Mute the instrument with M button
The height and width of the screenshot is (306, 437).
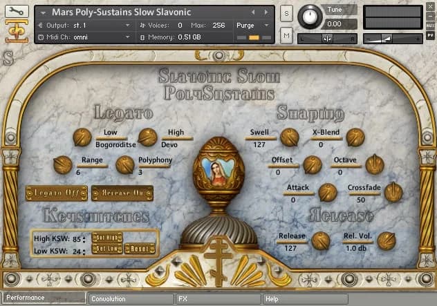click(x=286, y=35)
